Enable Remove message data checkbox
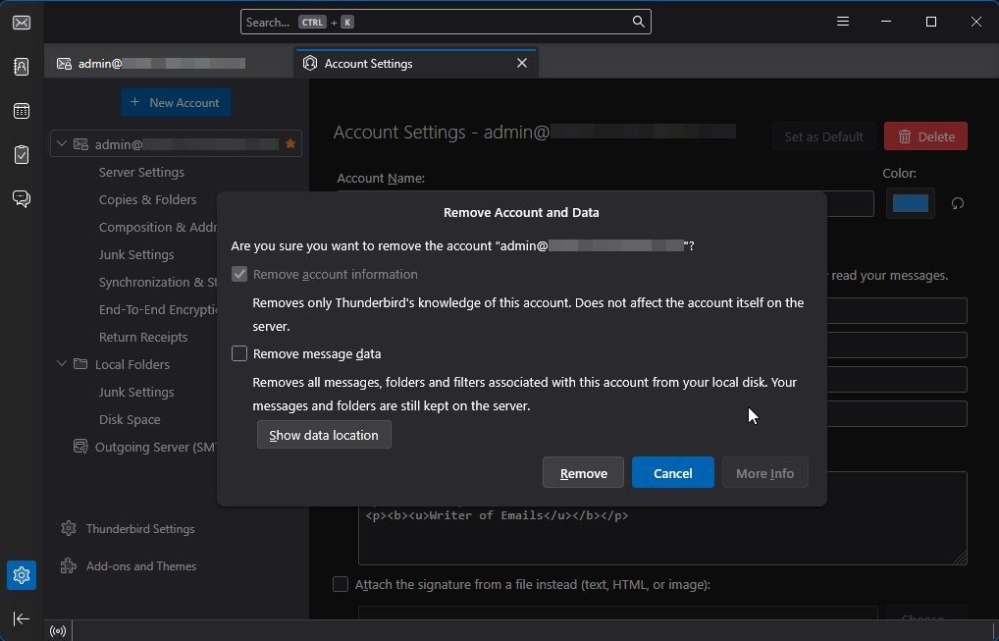The image size is (999, 641). click(239, 353)
